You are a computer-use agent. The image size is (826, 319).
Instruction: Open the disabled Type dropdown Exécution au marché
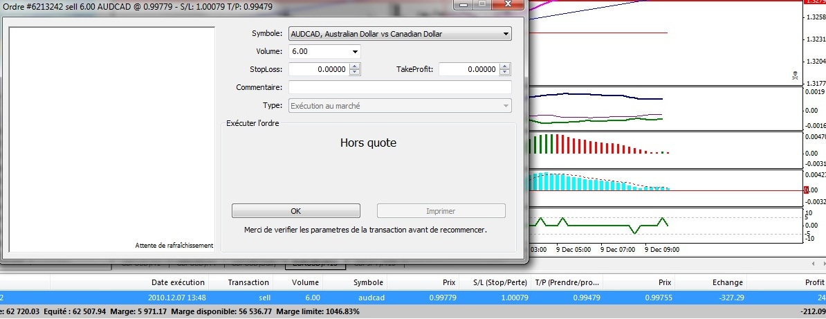click(400, 105)
